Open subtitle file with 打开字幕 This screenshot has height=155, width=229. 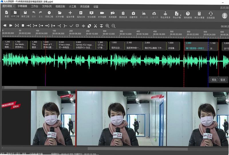pos(60,14)
